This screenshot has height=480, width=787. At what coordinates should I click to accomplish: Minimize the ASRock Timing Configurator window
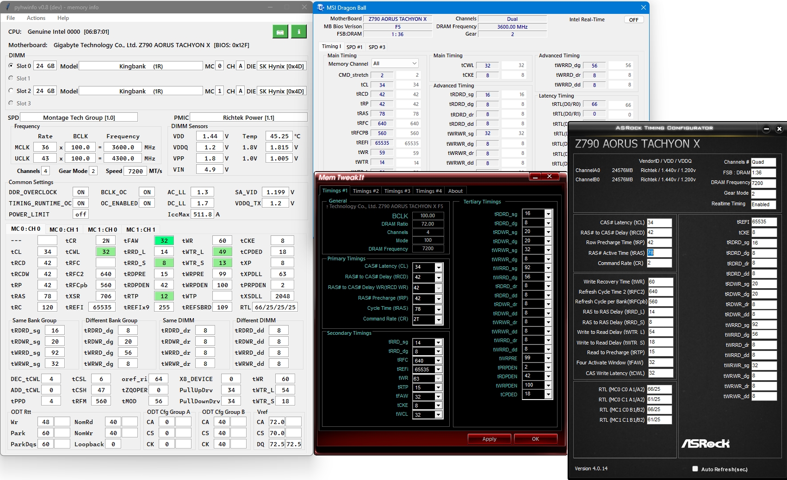[766, 129]
